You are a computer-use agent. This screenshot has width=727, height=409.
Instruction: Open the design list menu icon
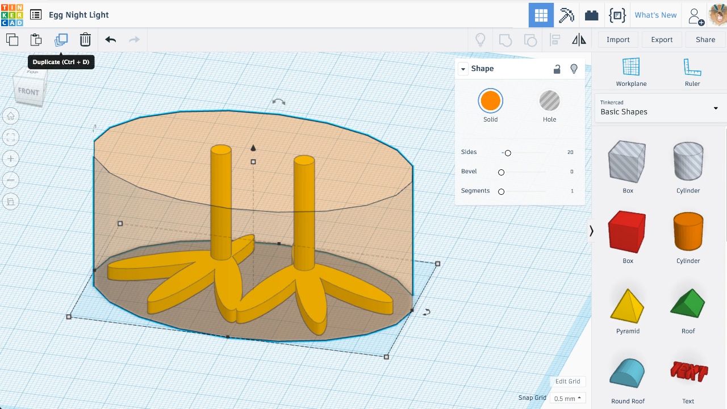click(x=36, y=15)
